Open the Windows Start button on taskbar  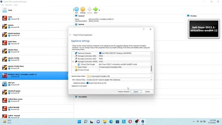(79, 122)
